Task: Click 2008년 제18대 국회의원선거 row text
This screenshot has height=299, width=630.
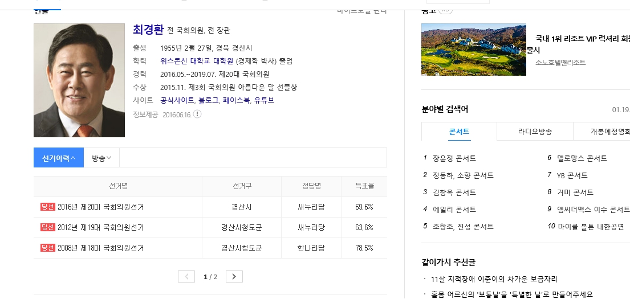Action: 101,248
